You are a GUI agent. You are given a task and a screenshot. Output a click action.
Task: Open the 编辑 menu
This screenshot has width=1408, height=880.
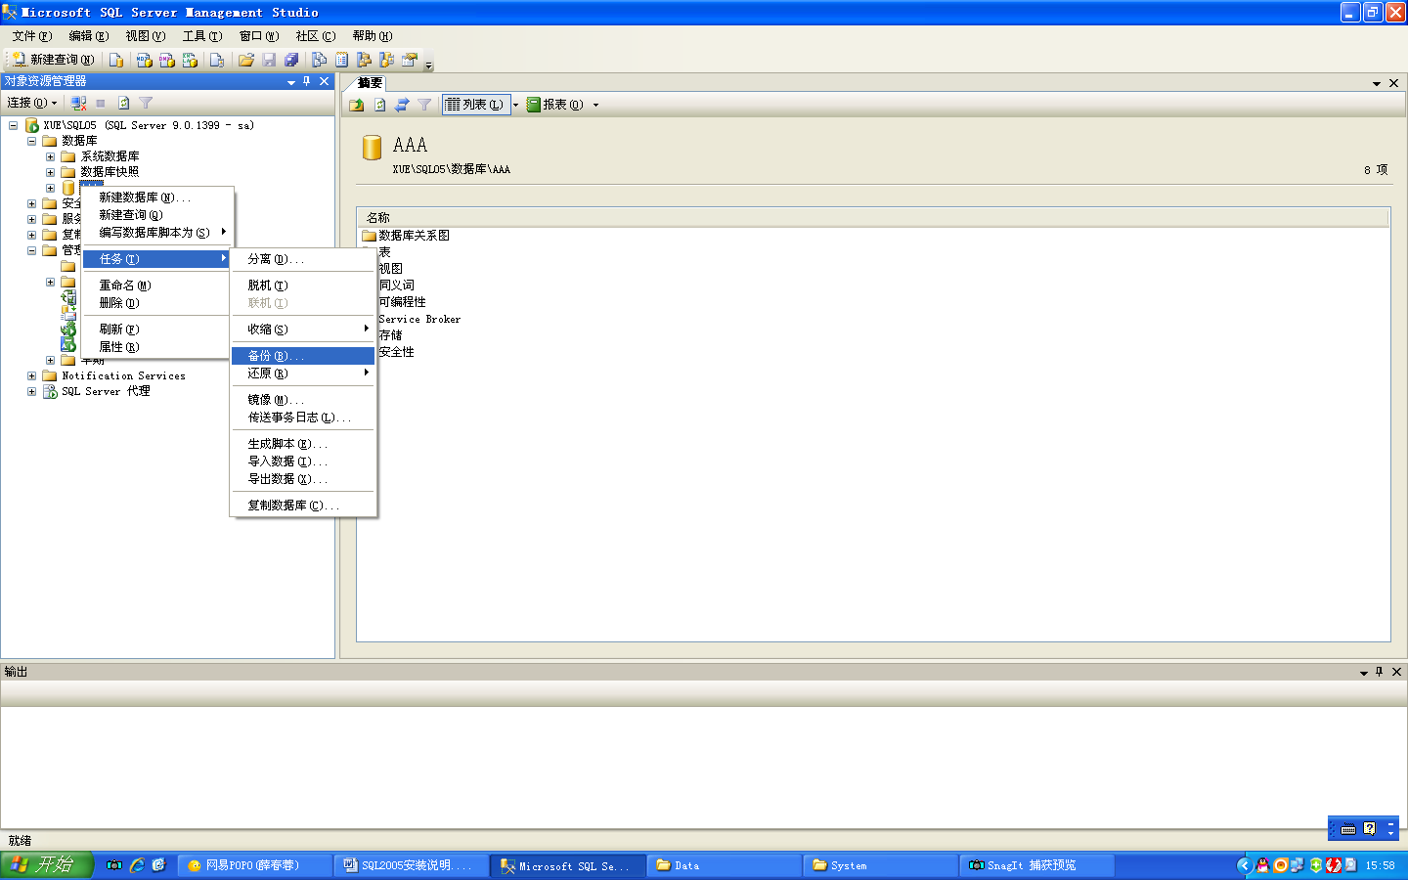point(89,36)
